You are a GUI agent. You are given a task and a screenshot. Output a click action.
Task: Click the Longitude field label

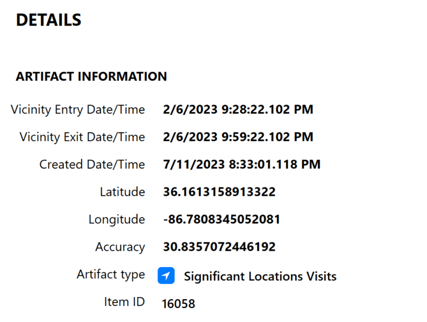pos(117,220)
